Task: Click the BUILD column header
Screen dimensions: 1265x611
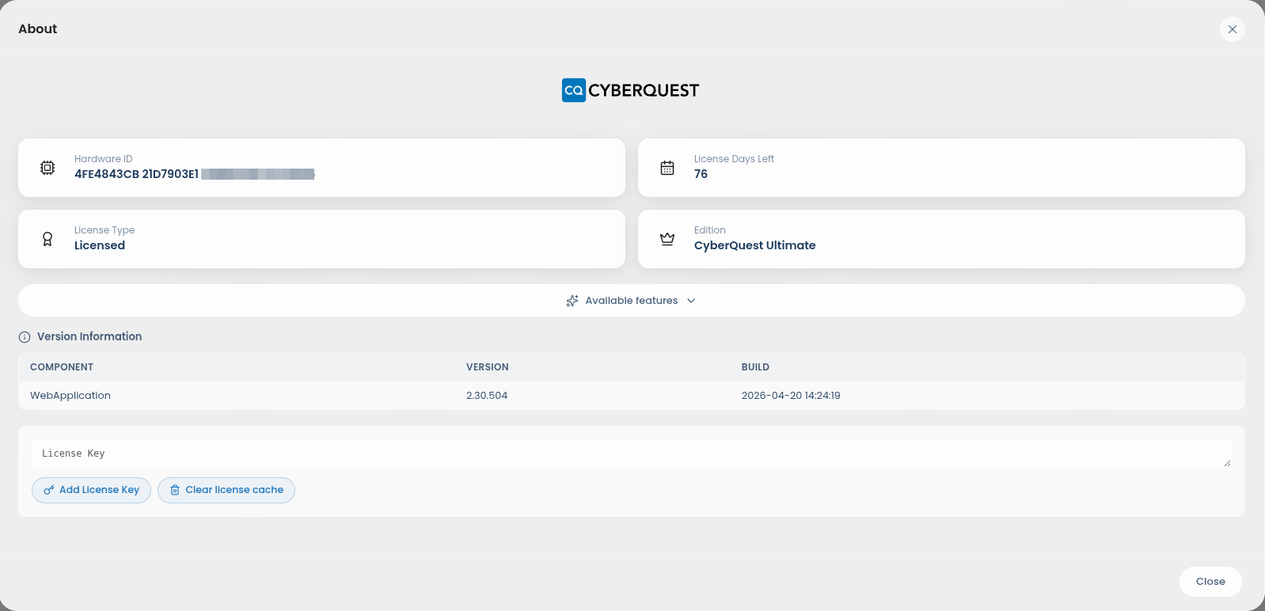Action: (x=755, y=367)
